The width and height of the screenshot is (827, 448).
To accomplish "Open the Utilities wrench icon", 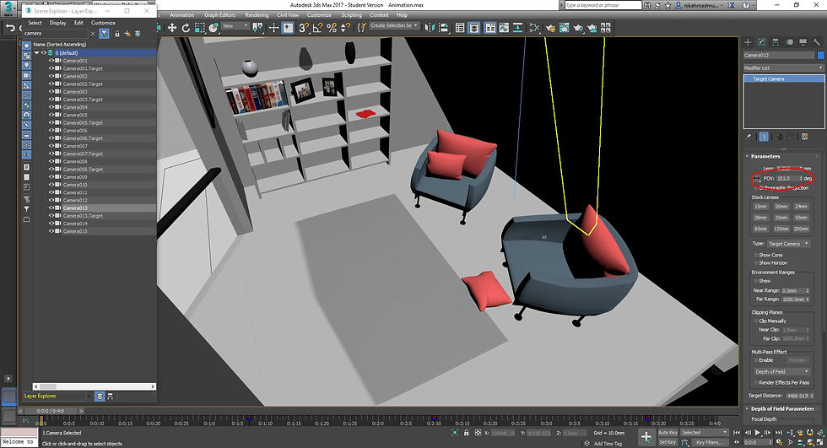I will pyautogui.click(x=817, y=42).
